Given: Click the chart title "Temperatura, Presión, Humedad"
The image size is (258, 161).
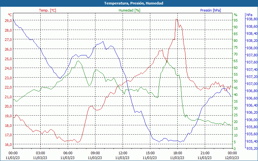Looking at the screenshot, I should (x=134, y=3).
